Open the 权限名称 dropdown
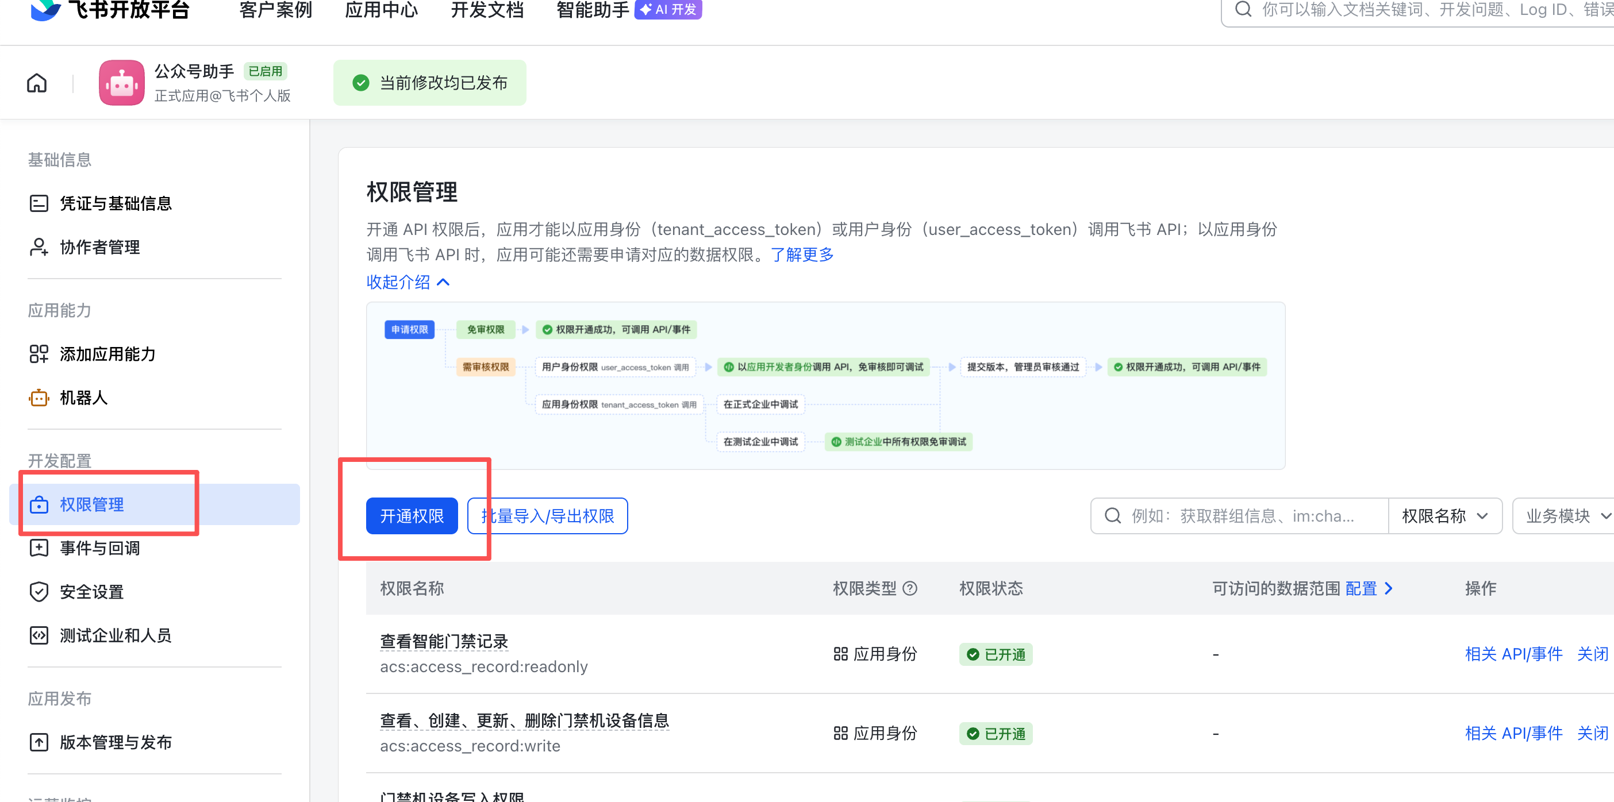 [1444, 516]
